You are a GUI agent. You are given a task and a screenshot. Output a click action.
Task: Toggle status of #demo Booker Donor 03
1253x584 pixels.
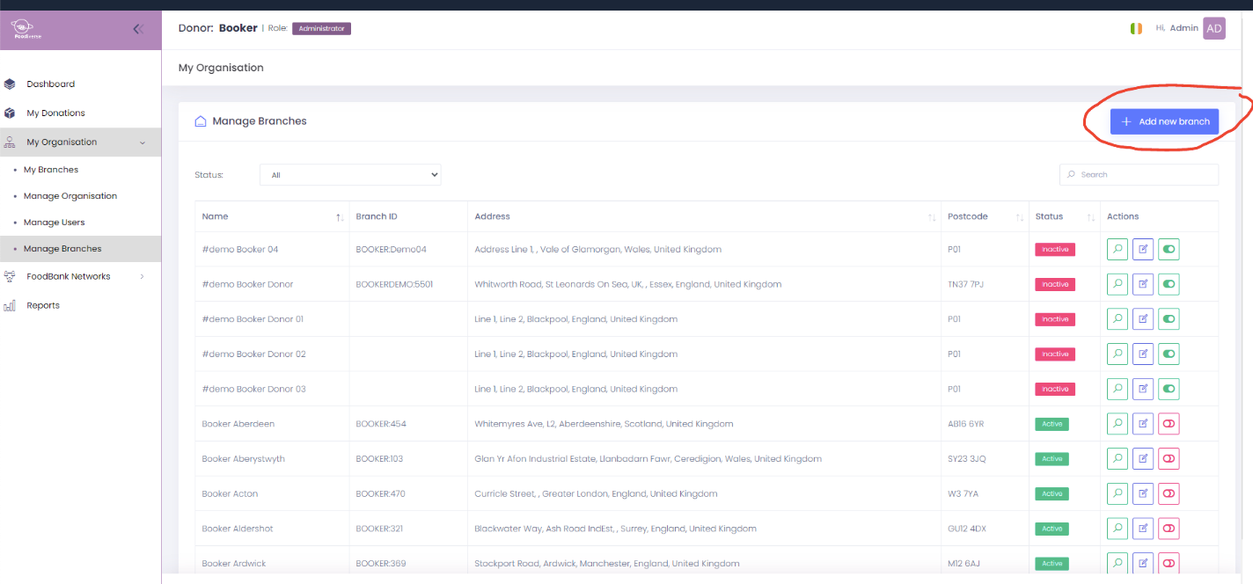click(x=1169, y=389)
